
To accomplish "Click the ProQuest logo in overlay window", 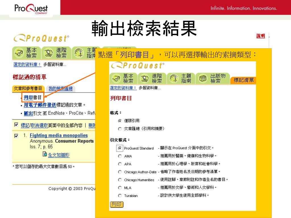I will tap(138, 66).
